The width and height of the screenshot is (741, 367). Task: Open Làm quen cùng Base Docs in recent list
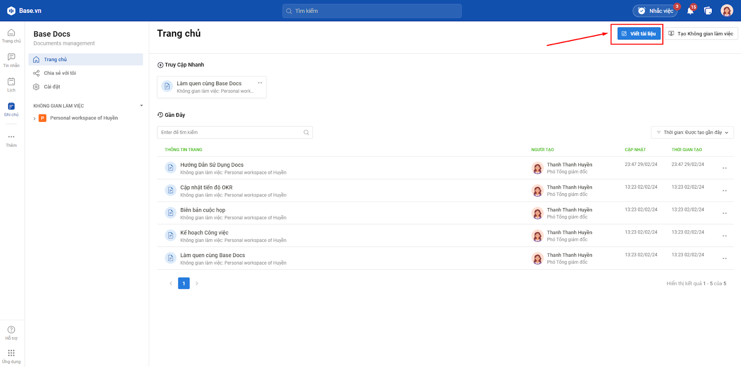[x=213, y=255]
